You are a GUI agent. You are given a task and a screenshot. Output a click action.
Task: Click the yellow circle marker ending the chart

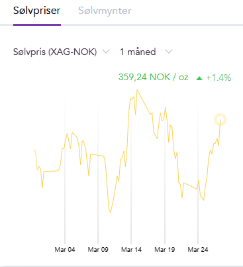(x=220, y=120)
